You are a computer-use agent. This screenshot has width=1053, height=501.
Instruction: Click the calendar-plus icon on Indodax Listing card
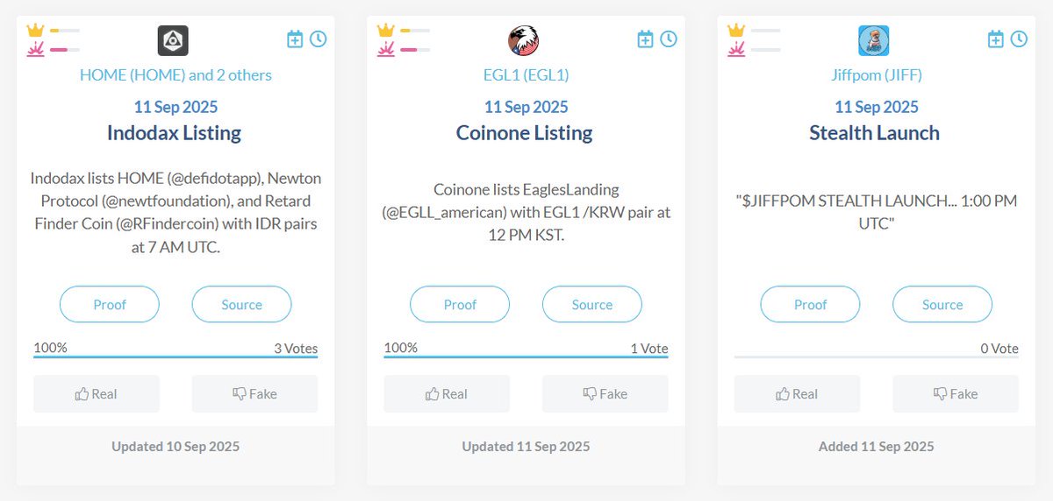(x=295, y=39)
